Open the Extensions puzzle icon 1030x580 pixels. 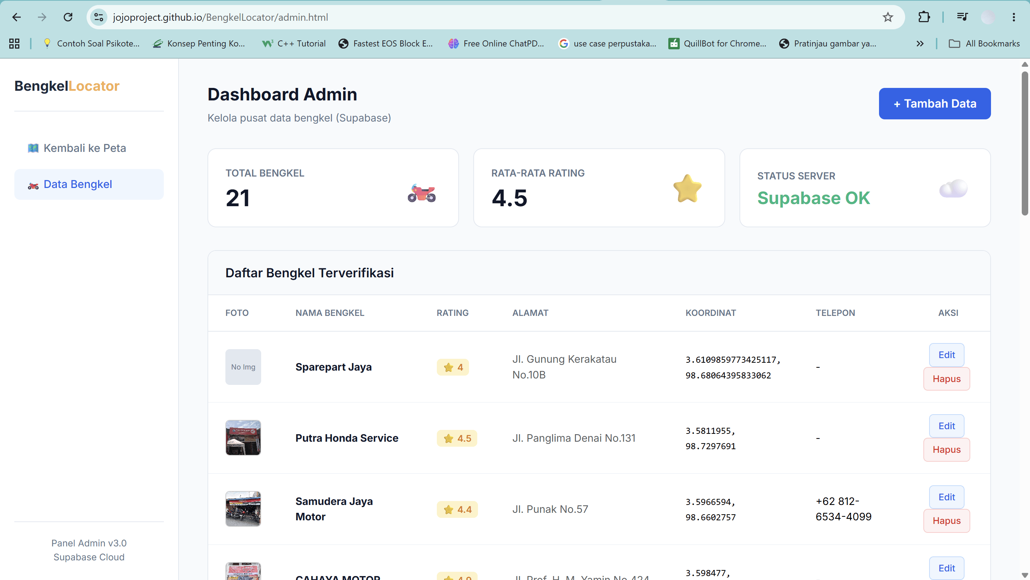click(924, 17)
